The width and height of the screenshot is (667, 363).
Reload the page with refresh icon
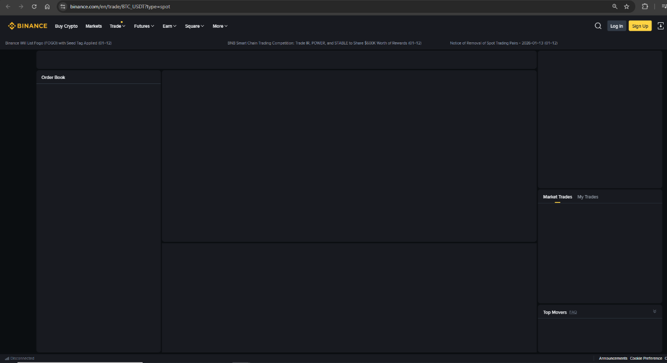[34, 7]
